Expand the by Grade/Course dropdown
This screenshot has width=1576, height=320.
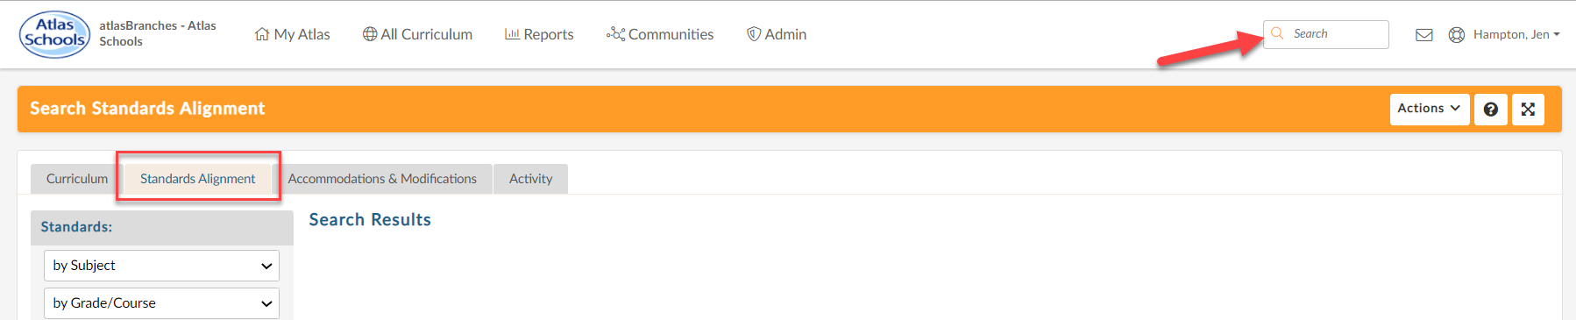click(161, 303)
